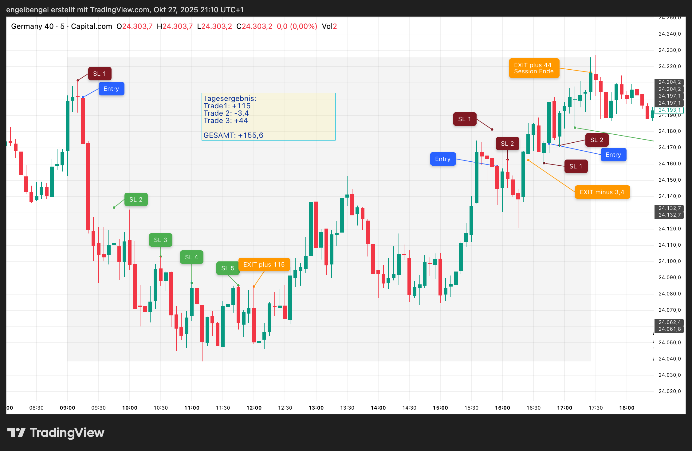Click the 12:00 time axis label
The height and width of the screenshot is (451, 692).
[254, 408]
